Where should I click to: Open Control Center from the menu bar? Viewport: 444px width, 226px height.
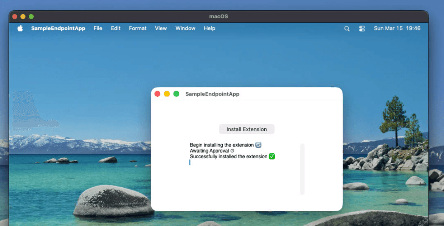362,28
